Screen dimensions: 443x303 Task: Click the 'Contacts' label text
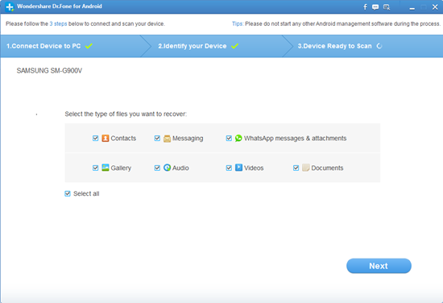click(x=123, y=139)
